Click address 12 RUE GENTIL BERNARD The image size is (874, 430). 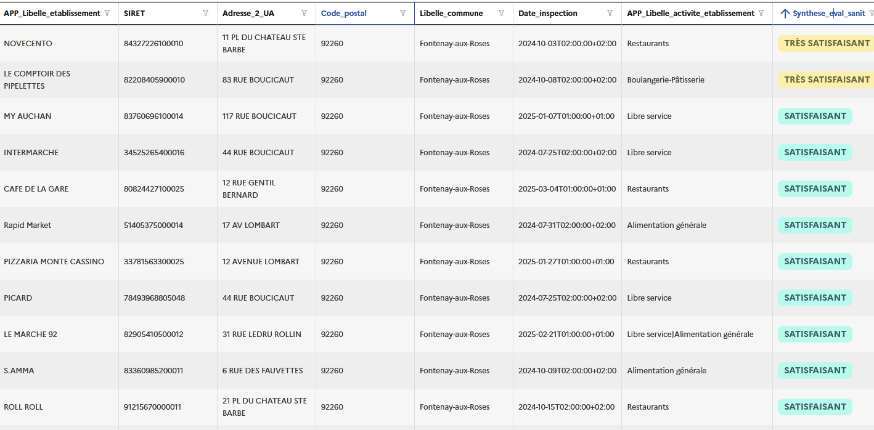point(249,189)
